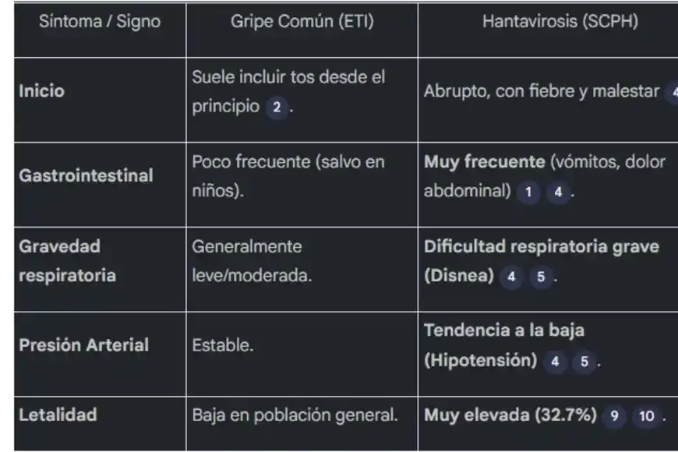Select the 'Letalidad' row label
This screenshot has height=452, width=678.
click(58, 415)
